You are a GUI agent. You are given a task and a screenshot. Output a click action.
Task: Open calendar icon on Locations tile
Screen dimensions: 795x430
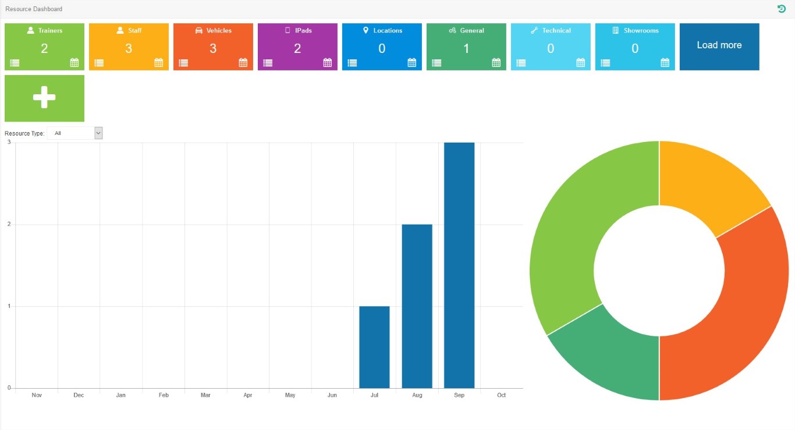point(412,63)
